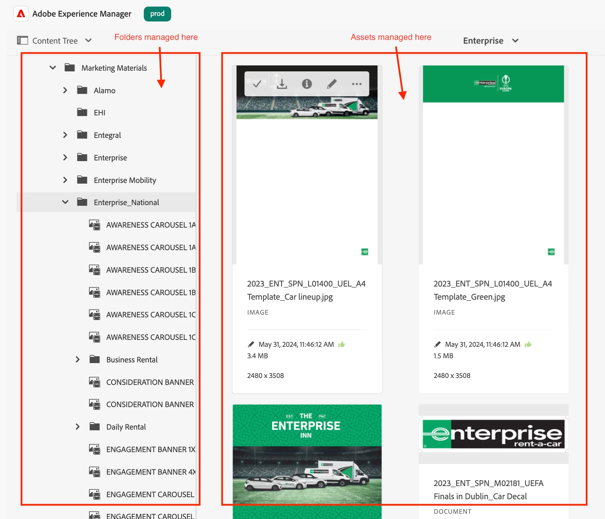Click the ENGAGEMENT BANNER 1X asset icon

coord(95,449)
